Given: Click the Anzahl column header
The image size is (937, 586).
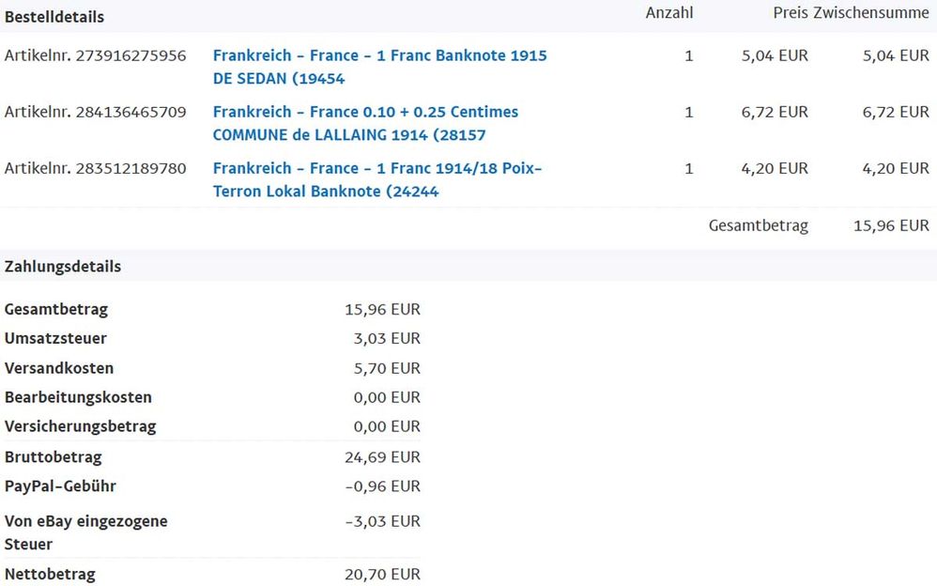Looking at the screenshot, I should (669, 13).
